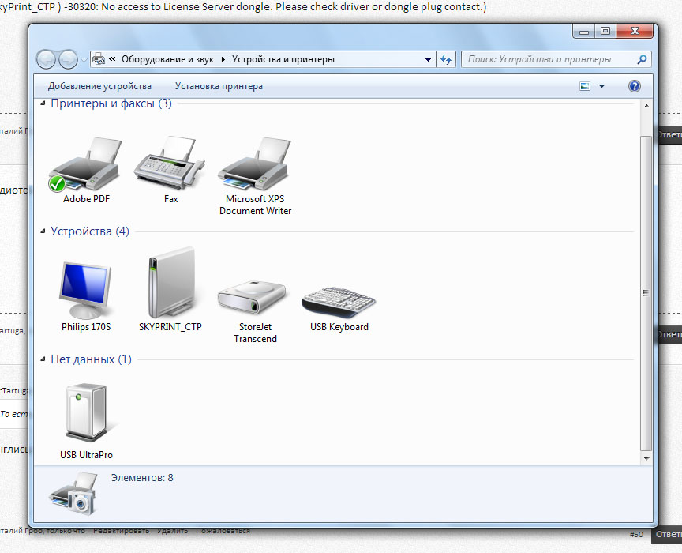Click Добавление устройства toolbar command
The width and height of the screenshot is (682, 553).
click(99, 86)
